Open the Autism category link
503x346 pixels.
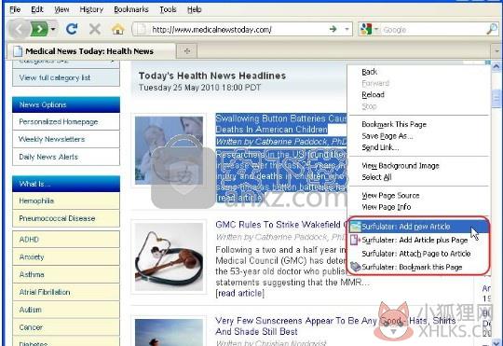(x=30, y=310)
